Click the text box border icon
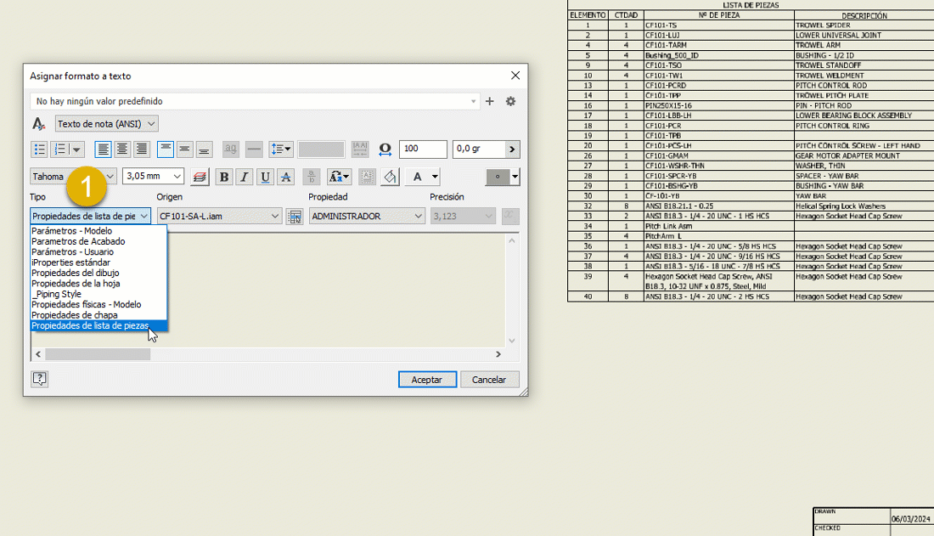The image size is (934, 536). 367,177
